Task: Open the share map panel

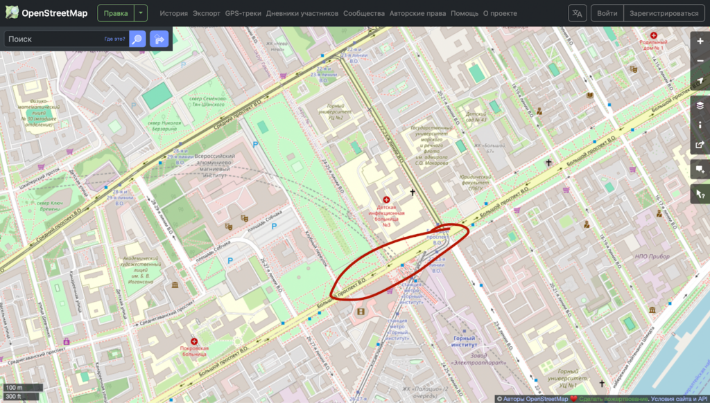Action: (700, 145)
